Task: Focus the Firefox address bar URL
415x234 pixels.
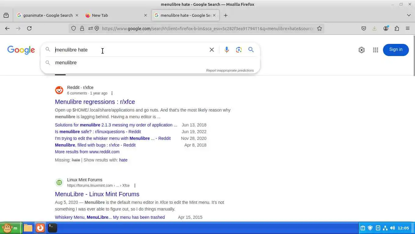Action: [x=208, y=28]
